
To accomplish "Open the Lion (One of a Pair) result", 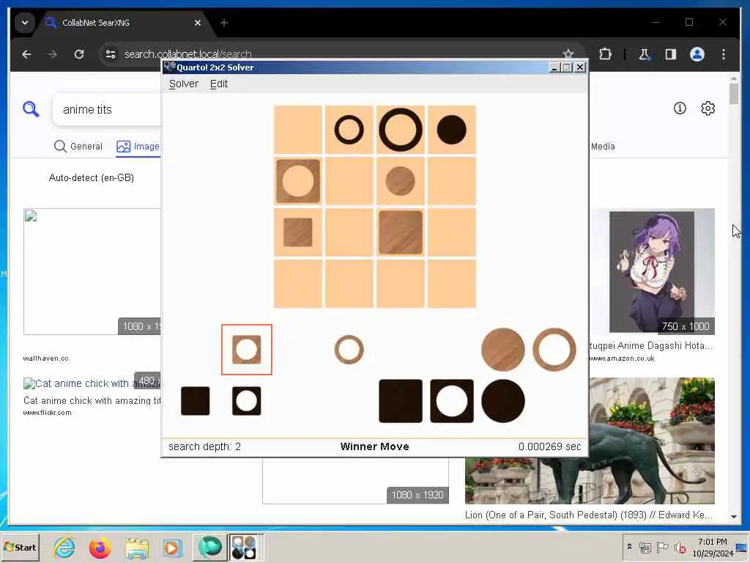I will click(588, 515).
